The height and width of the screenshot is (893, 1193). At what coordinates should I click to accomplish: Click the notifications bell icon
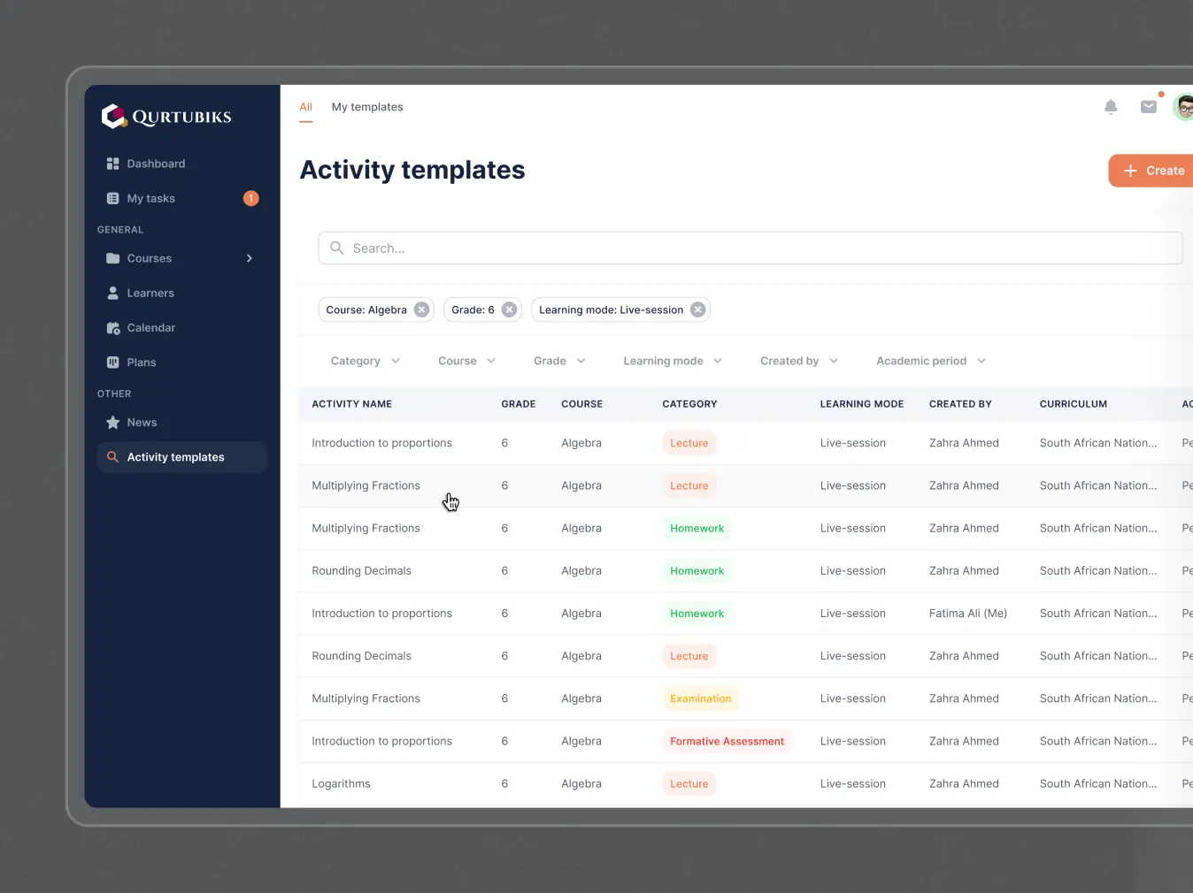(x=1111, y=107)
